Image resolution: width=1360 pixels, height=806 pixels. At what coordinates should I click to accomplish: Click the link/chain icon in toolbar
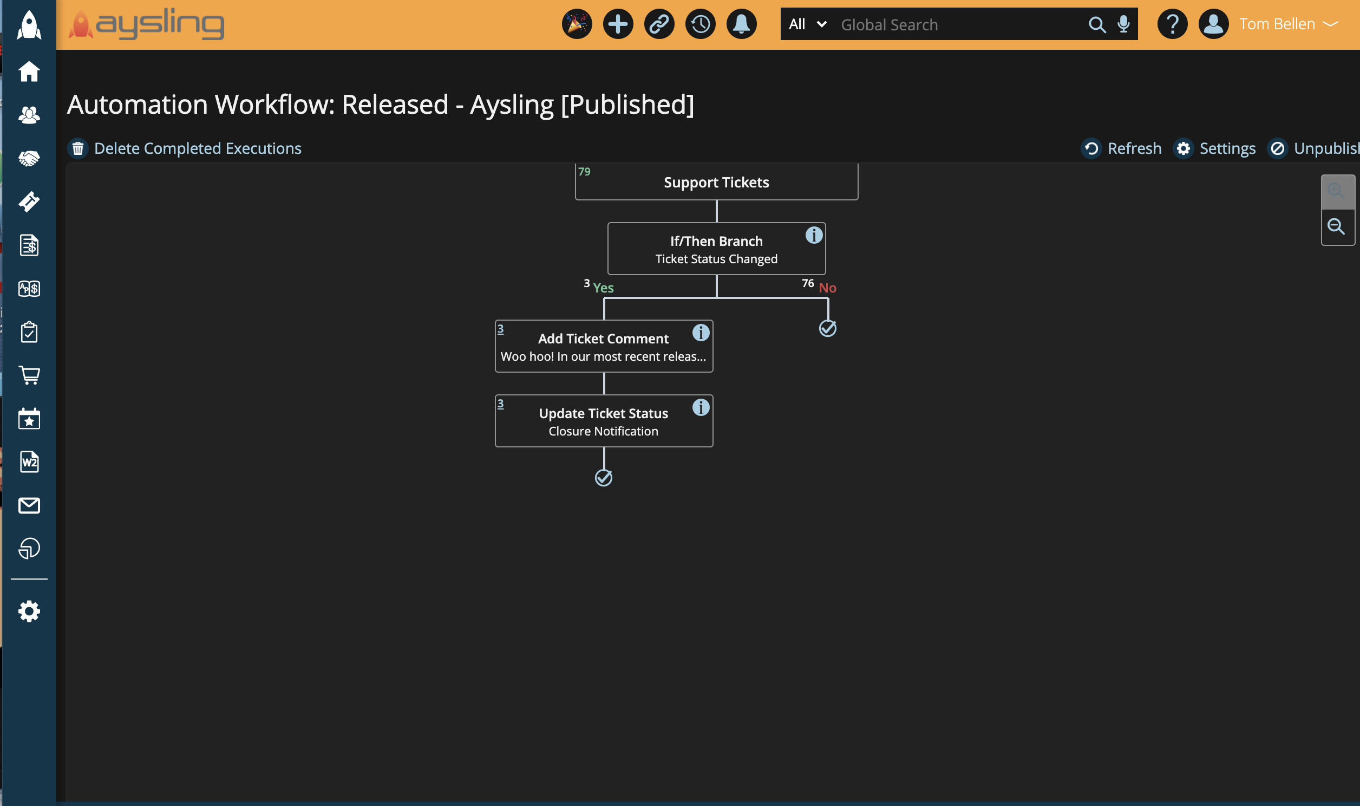point(660,24)
